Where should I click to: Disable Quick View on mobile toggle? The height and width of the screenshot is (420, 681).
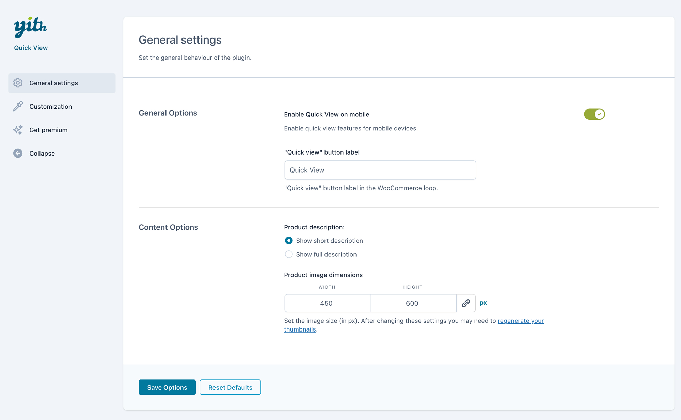point(594,114)
